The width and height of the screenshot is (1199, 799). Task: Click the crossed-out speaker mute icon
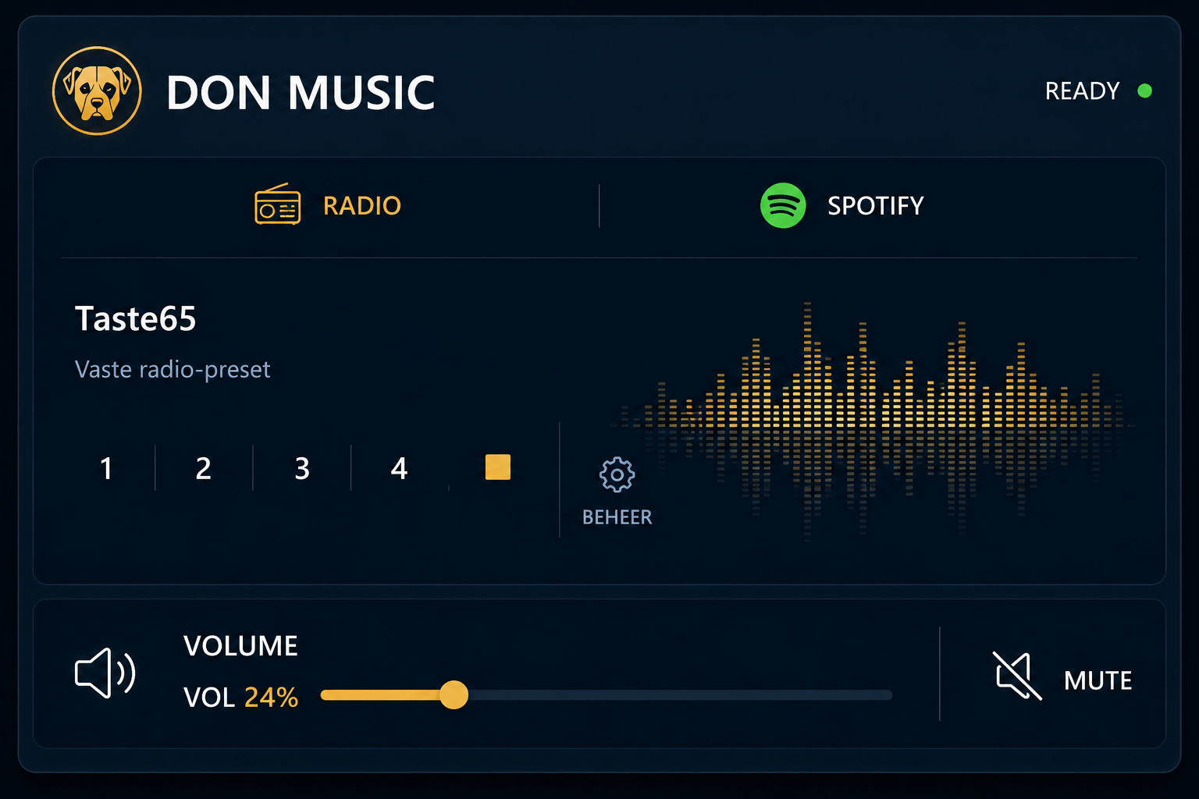[1018, 676]
